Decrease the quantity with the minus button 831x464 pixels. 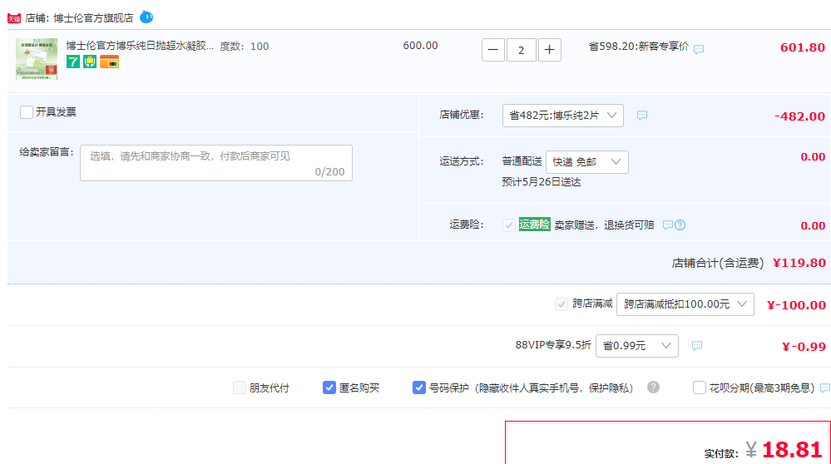(493, 50)
